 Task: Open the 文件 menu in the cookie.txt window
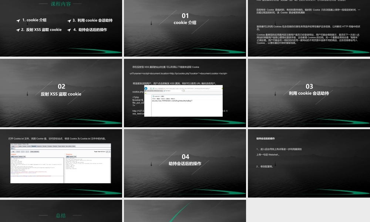[x=154, y=98]
